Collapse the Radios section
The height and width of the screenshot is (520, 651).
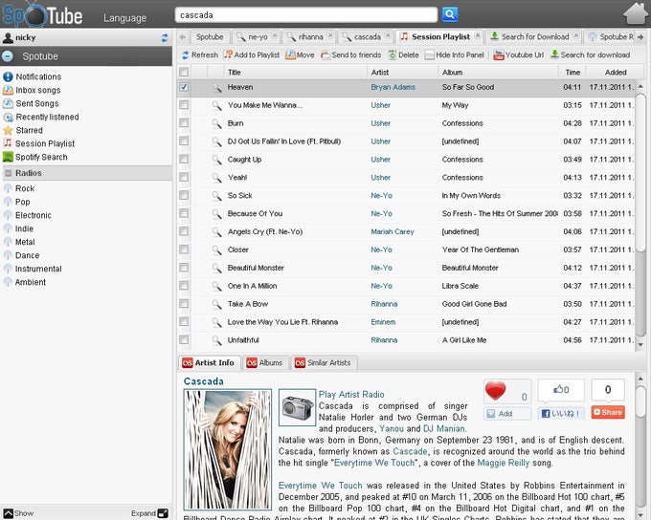(x=8, y=173)
